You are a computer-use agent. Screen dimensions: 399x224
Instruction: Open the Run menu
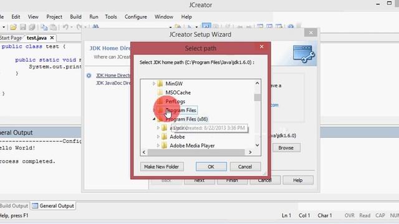(94, 17)
